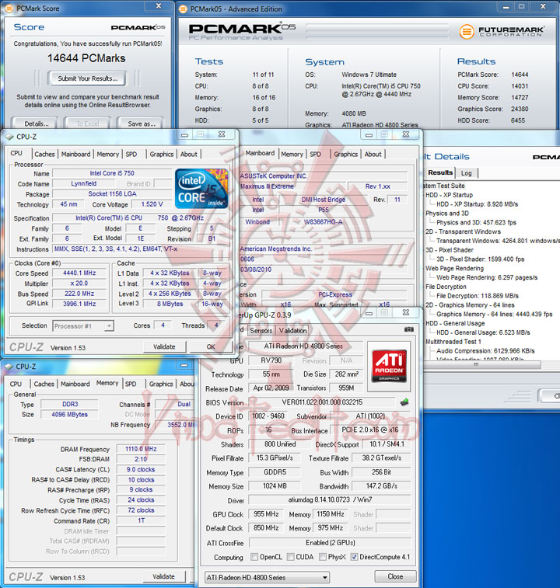Click the Details button in PCMark Score
Image resolution: width=560 pixels, height=588 pixels.
point(36,124)
